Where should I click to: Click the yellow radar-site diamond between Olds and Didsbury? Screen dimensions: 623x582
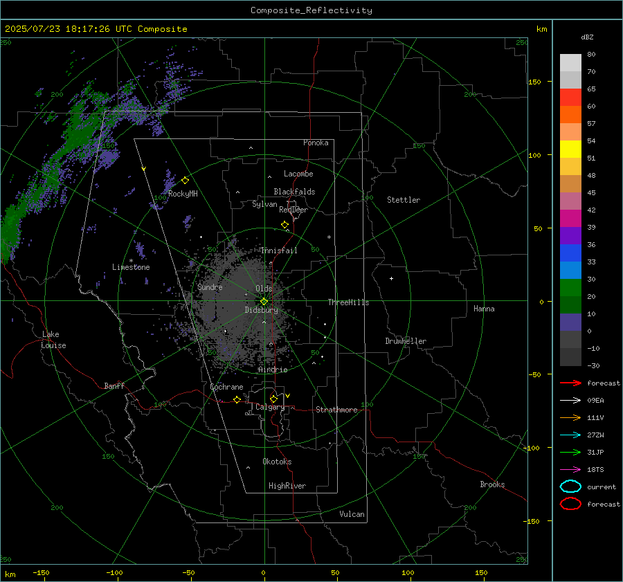[264, 302]
